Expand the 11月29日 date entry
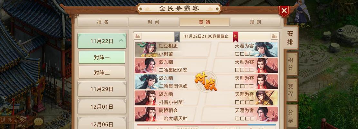 click(x=102, y=89)
